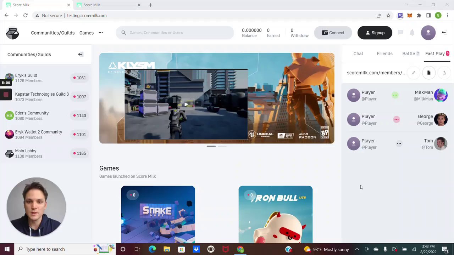Switch to the Chat tab

point(358,53)
